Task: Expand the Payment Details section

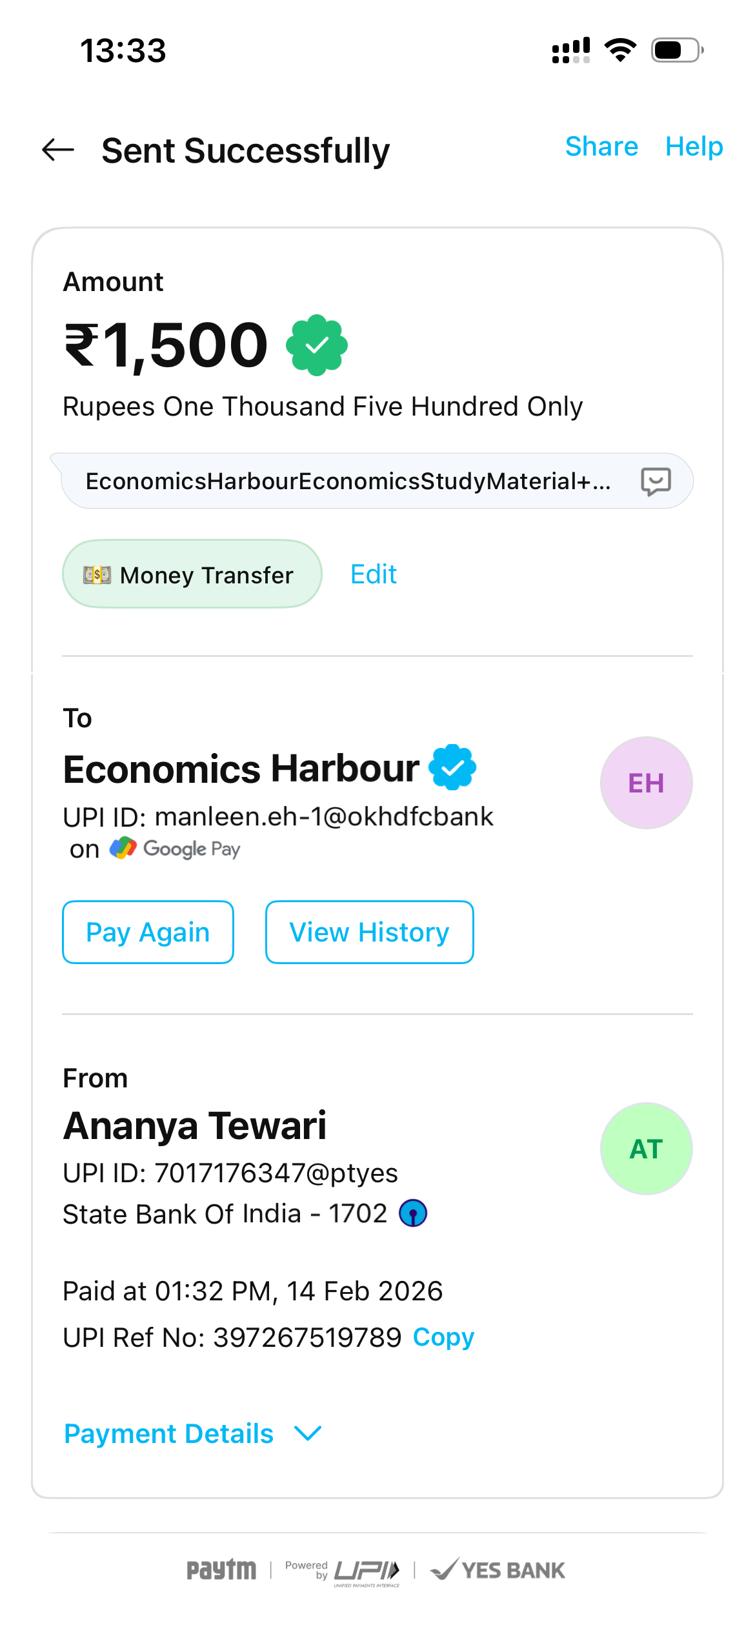Action: coord(169,1433)
